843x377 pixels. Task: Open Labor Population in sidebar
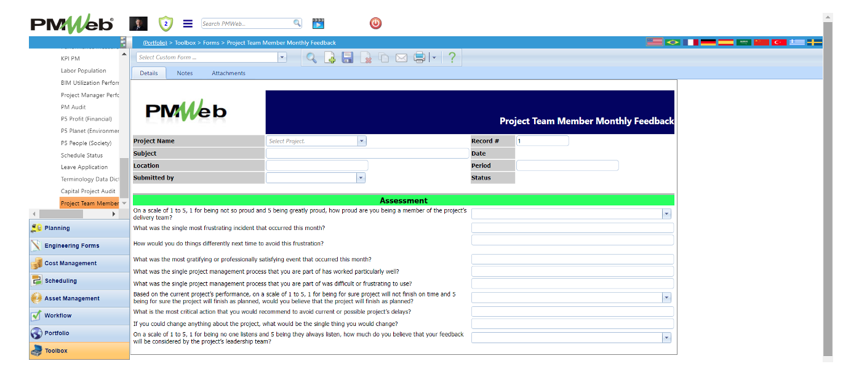point(84,71)
